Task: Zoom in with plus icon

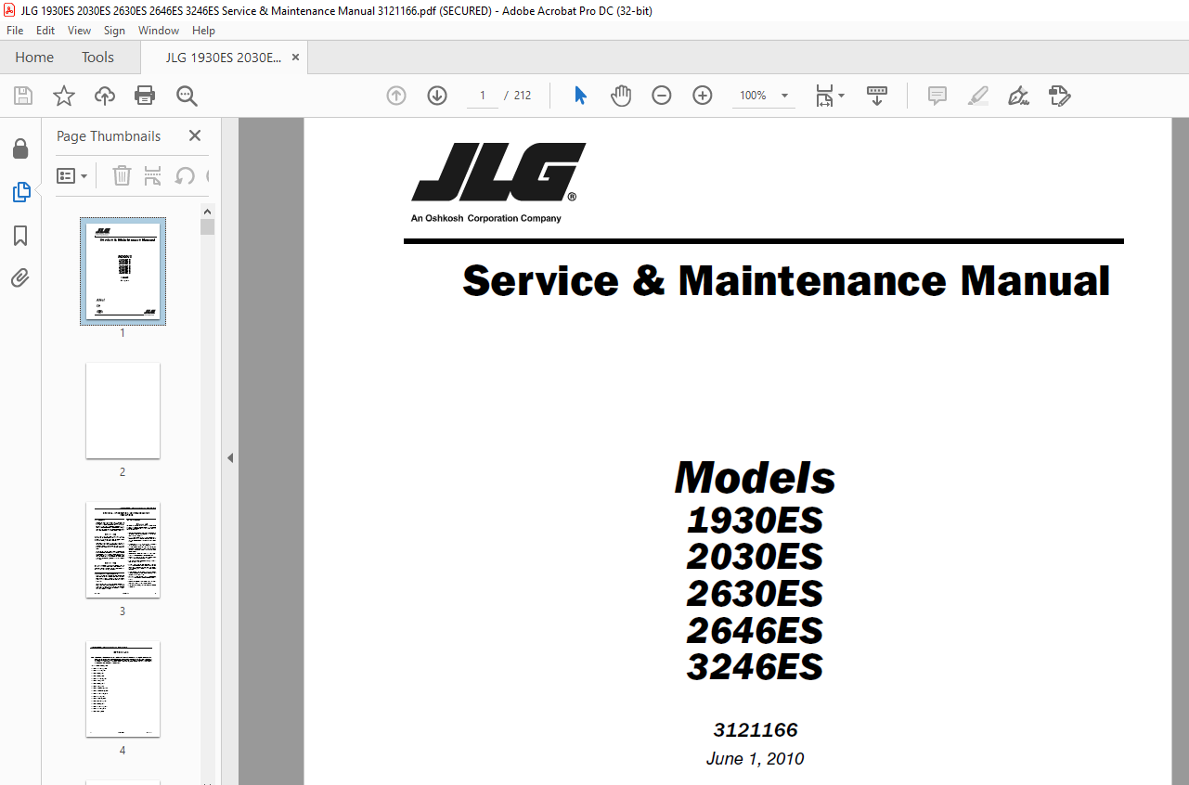Action: click(703, 96)
